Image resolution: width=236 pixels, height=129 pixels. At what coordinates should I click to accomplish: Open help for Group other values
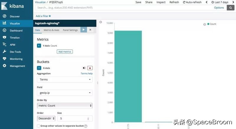tap(86, 126)
